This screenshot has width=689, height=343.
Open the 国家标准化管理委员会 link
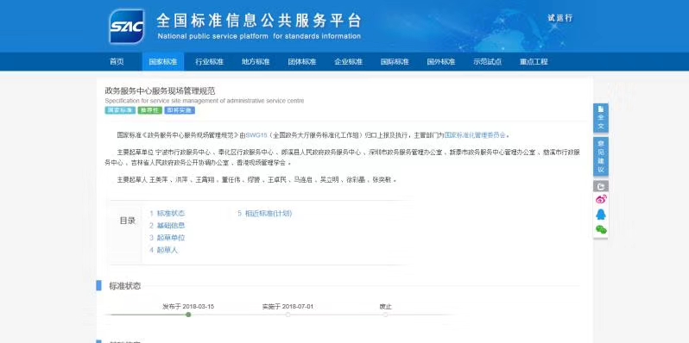click(475, 135)
